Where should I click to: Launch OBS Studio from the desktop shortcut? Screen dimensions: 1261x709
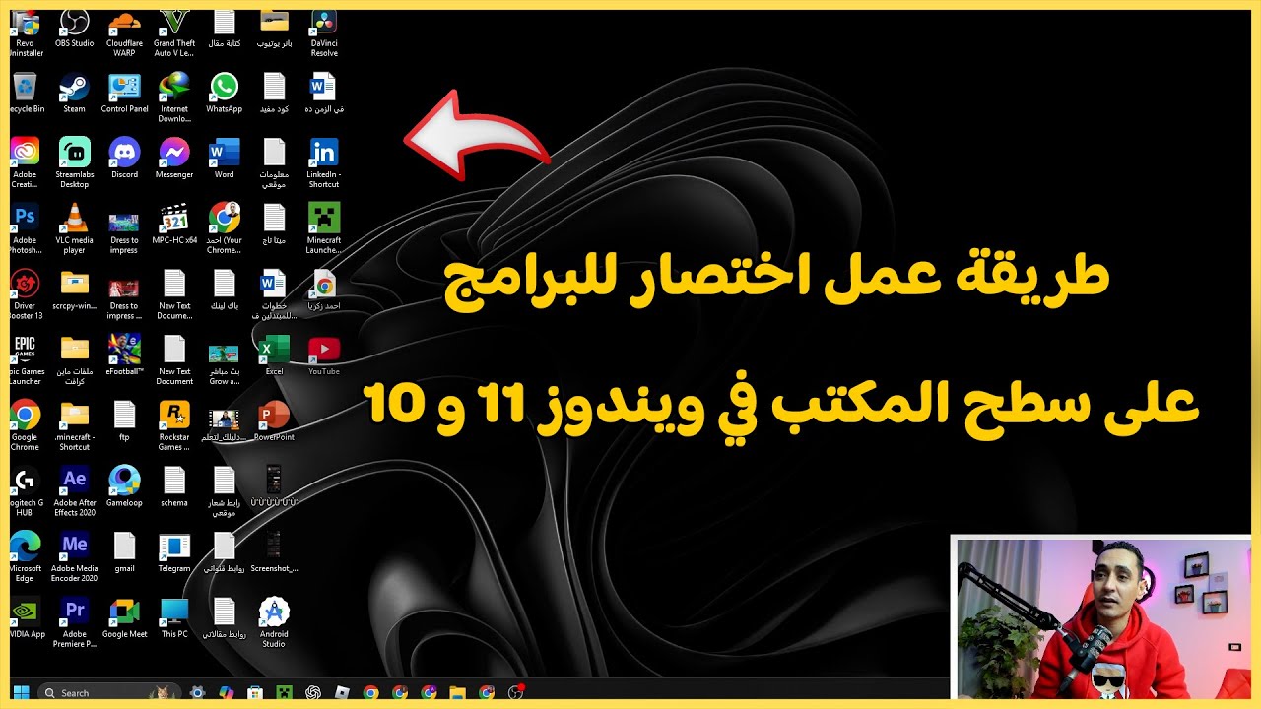click(75, 29)
